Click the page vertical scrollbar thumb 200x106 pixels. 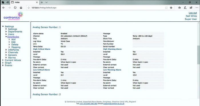198,55
